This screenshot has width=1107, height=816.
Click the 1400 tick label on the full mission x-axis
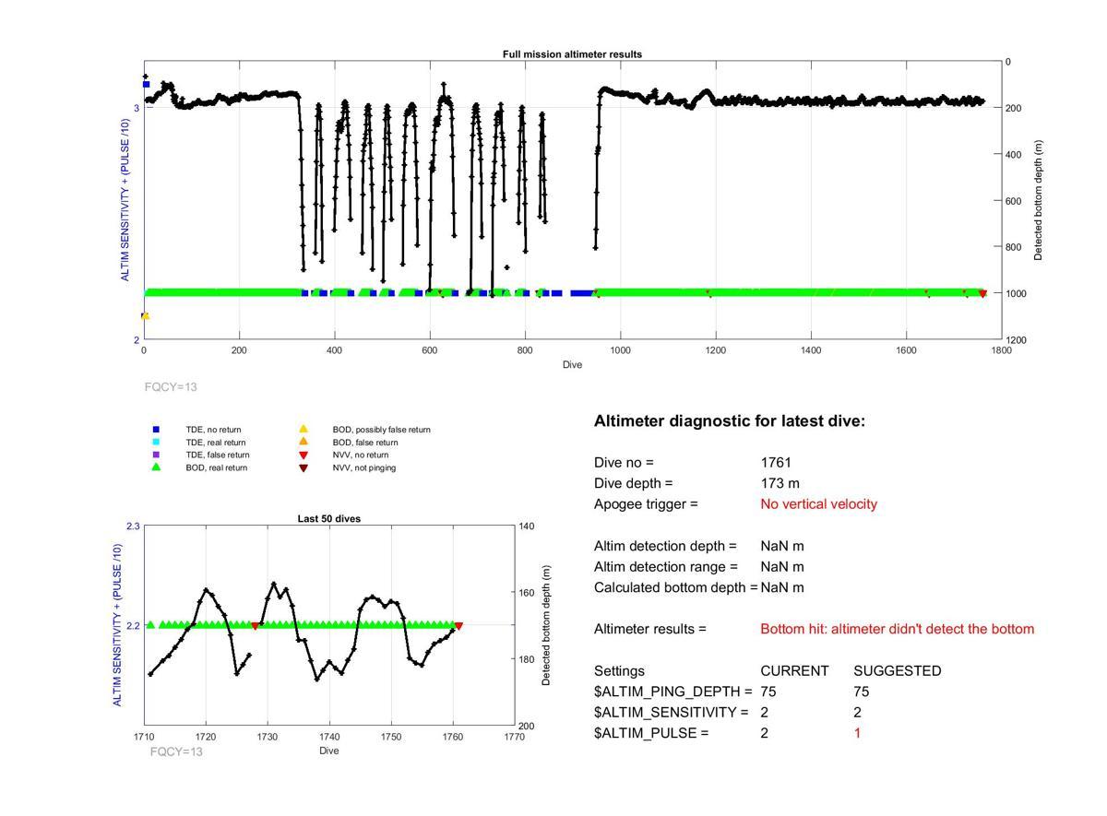pyautogui.click(x=811, y=350)
